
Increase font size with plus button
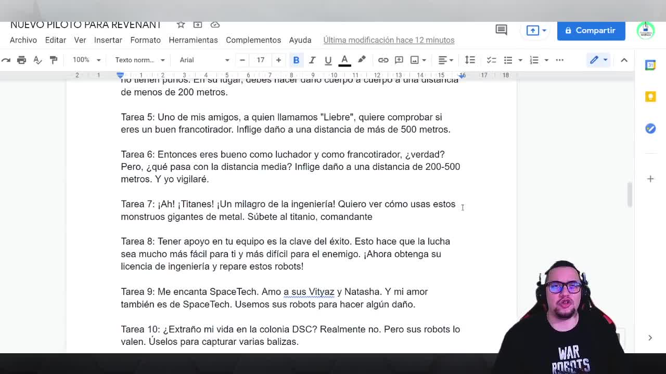click(x=278, y=60)
